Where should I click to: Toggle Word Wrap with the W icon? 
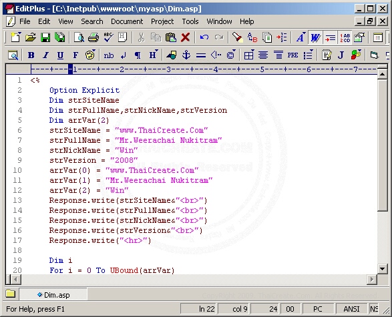point(315,38)
